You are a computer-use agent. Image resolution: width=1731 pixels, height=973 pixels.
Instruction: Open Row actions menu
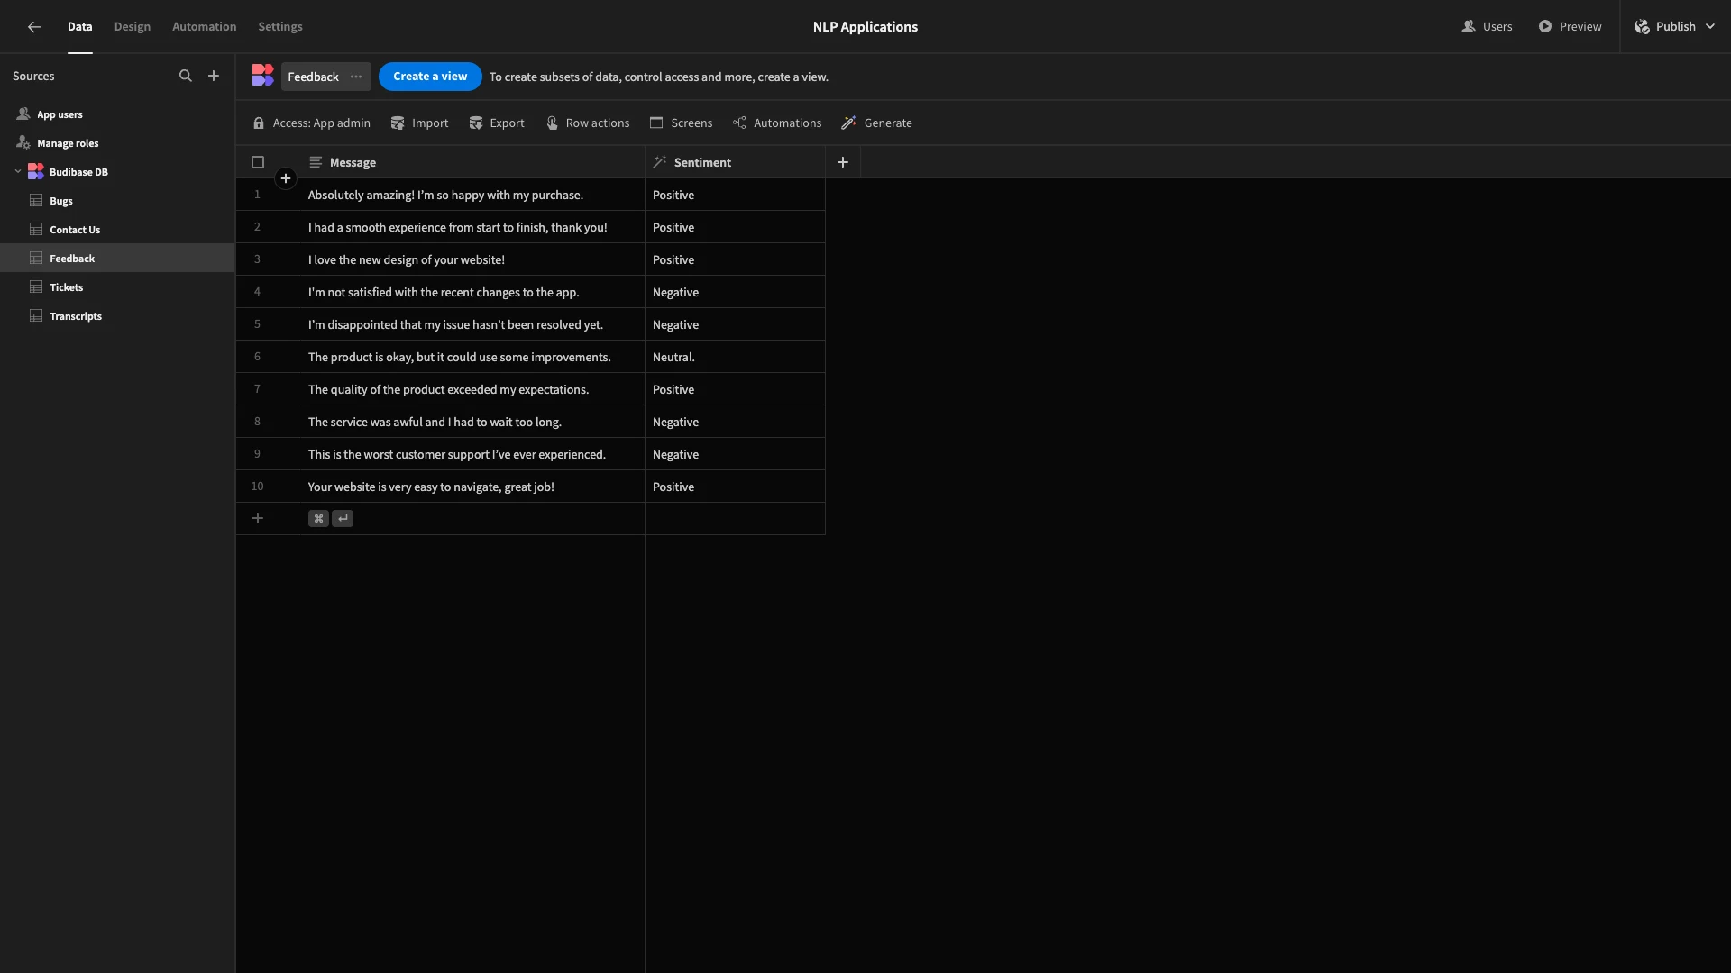pos(588,123)
